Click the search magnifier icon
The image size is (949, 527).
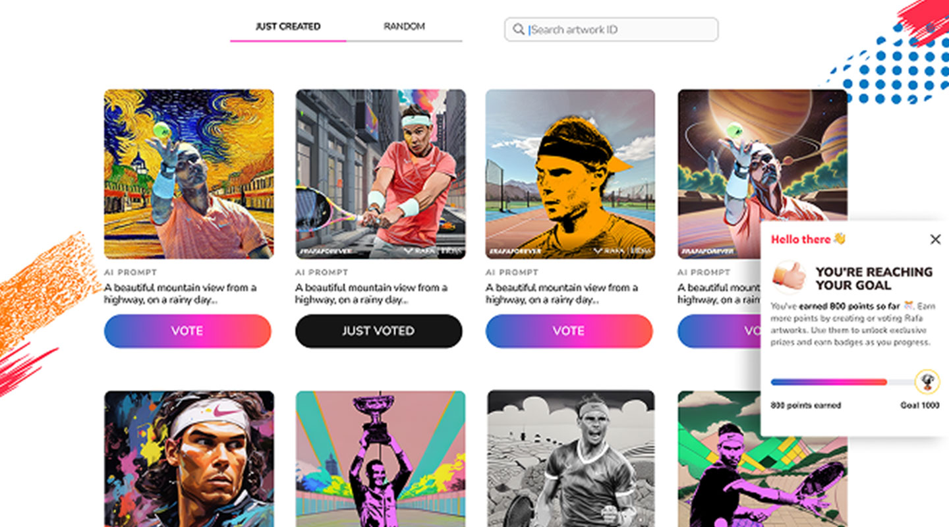(x=519, y=29)
